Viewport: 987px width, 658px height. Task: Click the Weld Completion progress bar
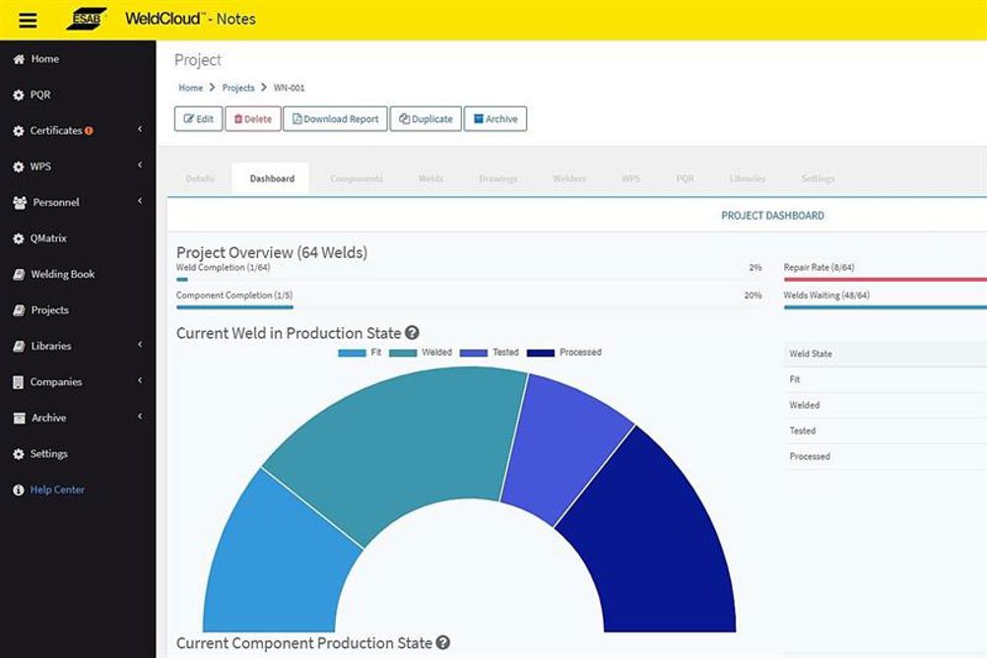(470, 280)
